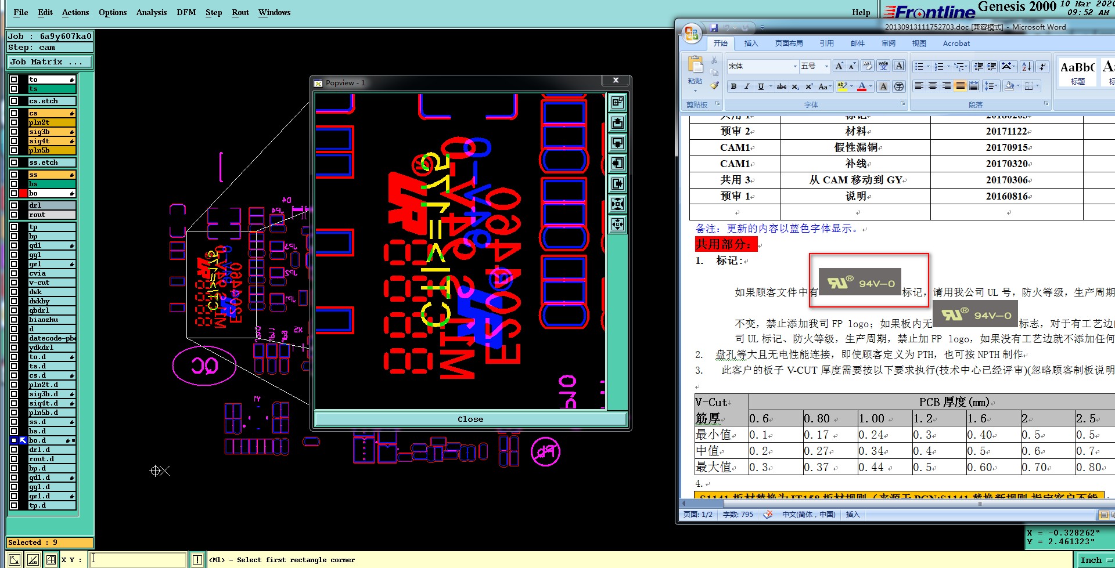Click the Popview top toolbar window icon

pos(617,102)
